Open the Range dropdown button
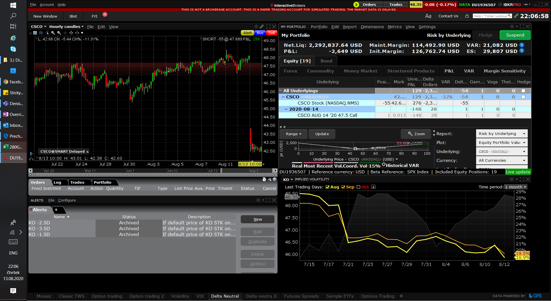The image size is (551, 301). (x=293, y=134)
